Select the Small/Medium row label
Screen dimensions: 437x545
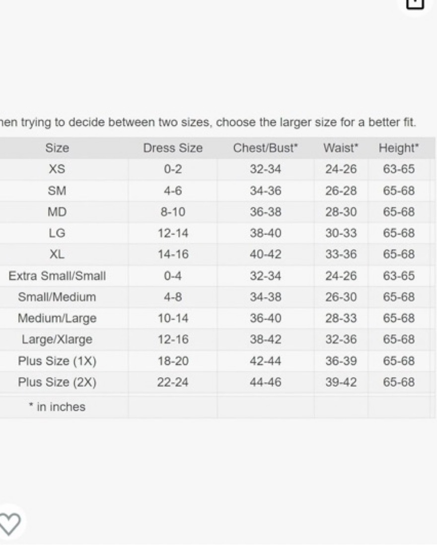coord(57,297)
